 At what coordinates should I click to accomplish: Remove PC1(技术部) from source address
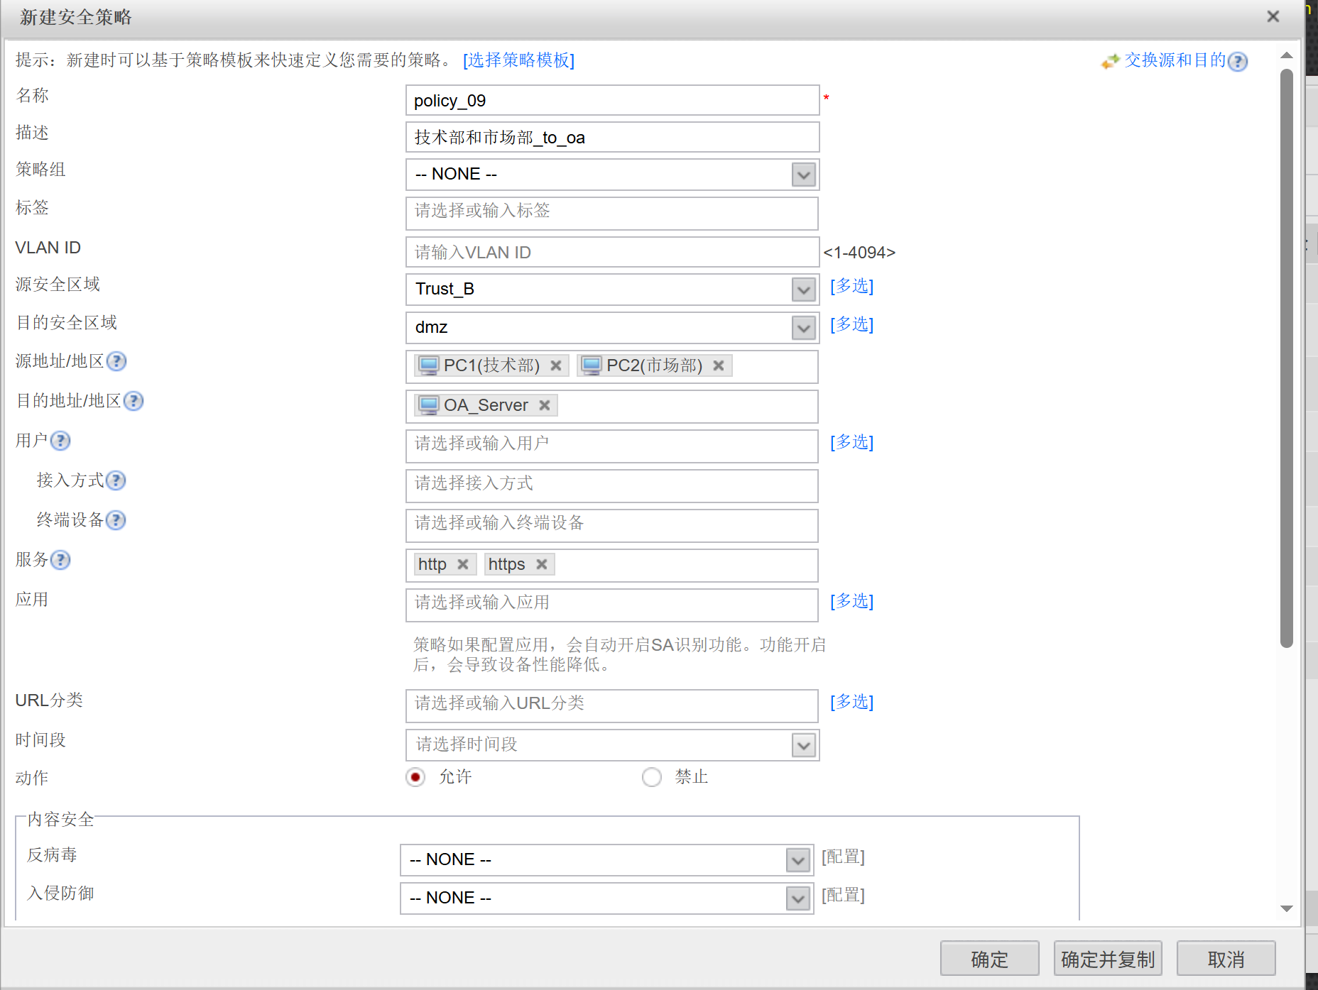tap(556, 365)
